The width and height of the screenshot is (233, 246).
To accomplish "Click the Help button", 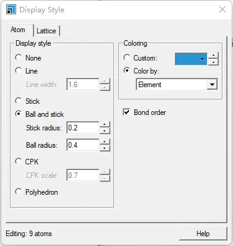I will pos(203,234).
